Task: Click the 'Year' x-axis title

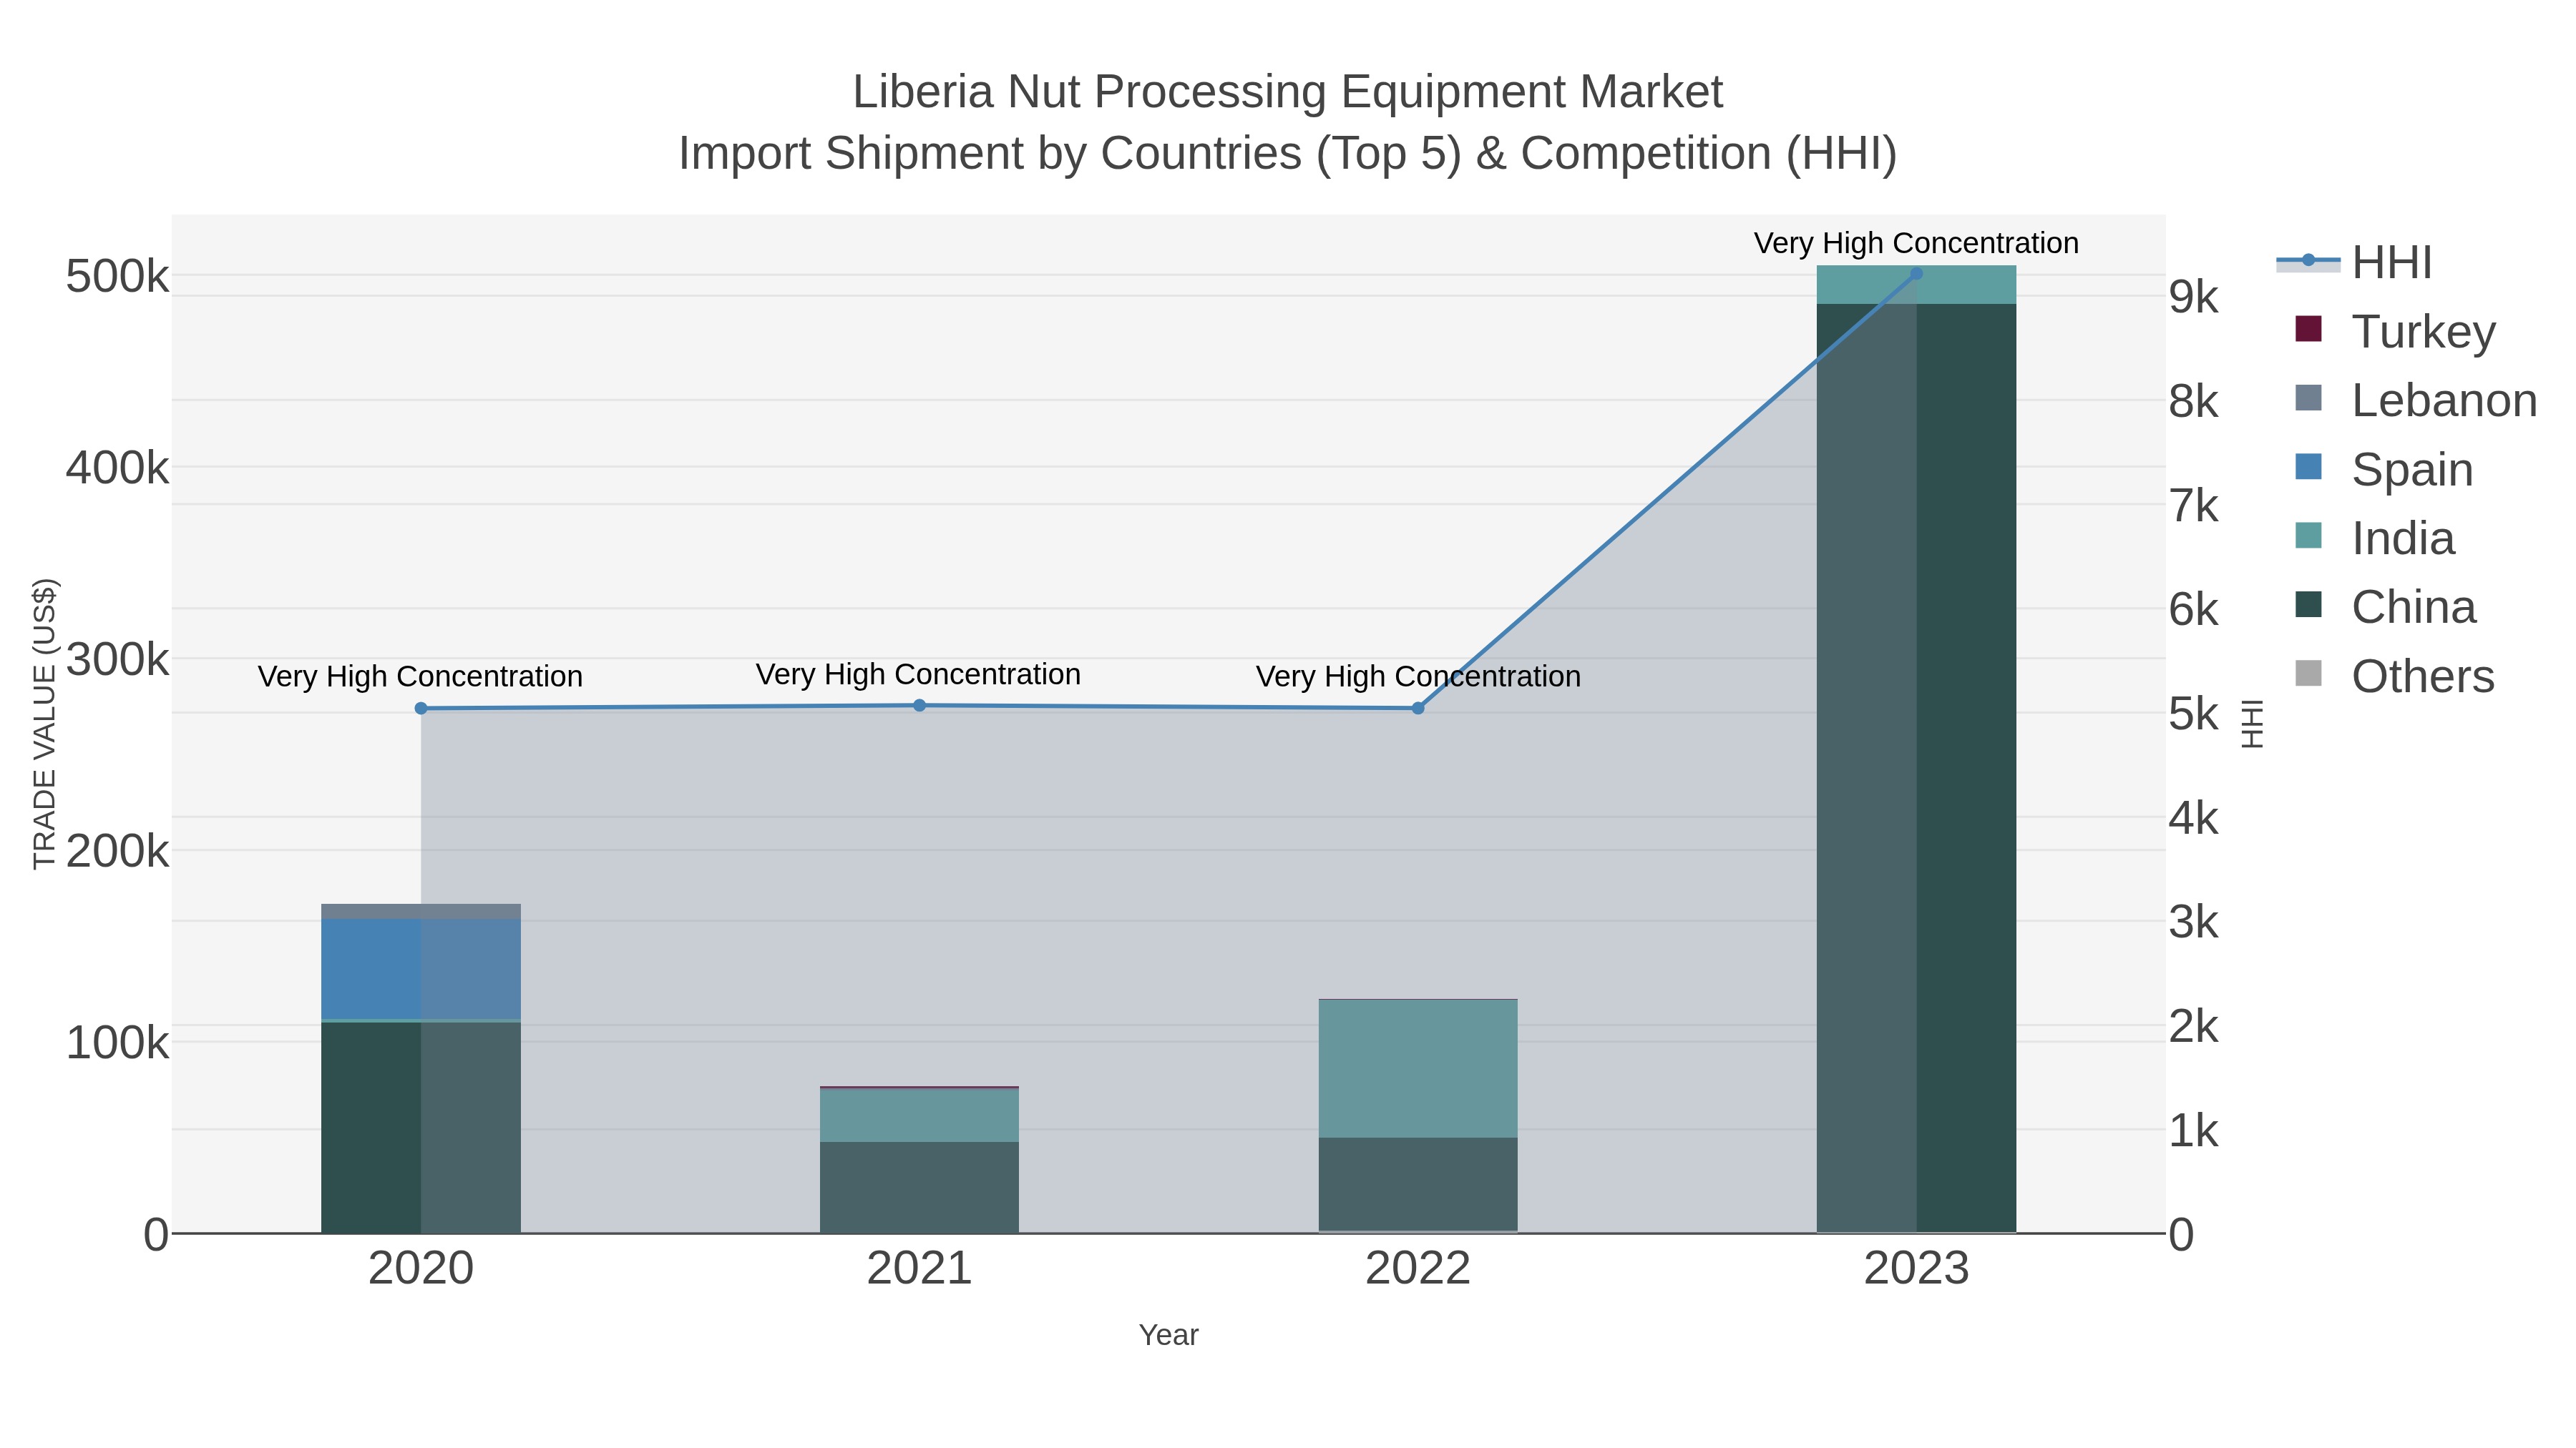Action: [1168, 1335]
